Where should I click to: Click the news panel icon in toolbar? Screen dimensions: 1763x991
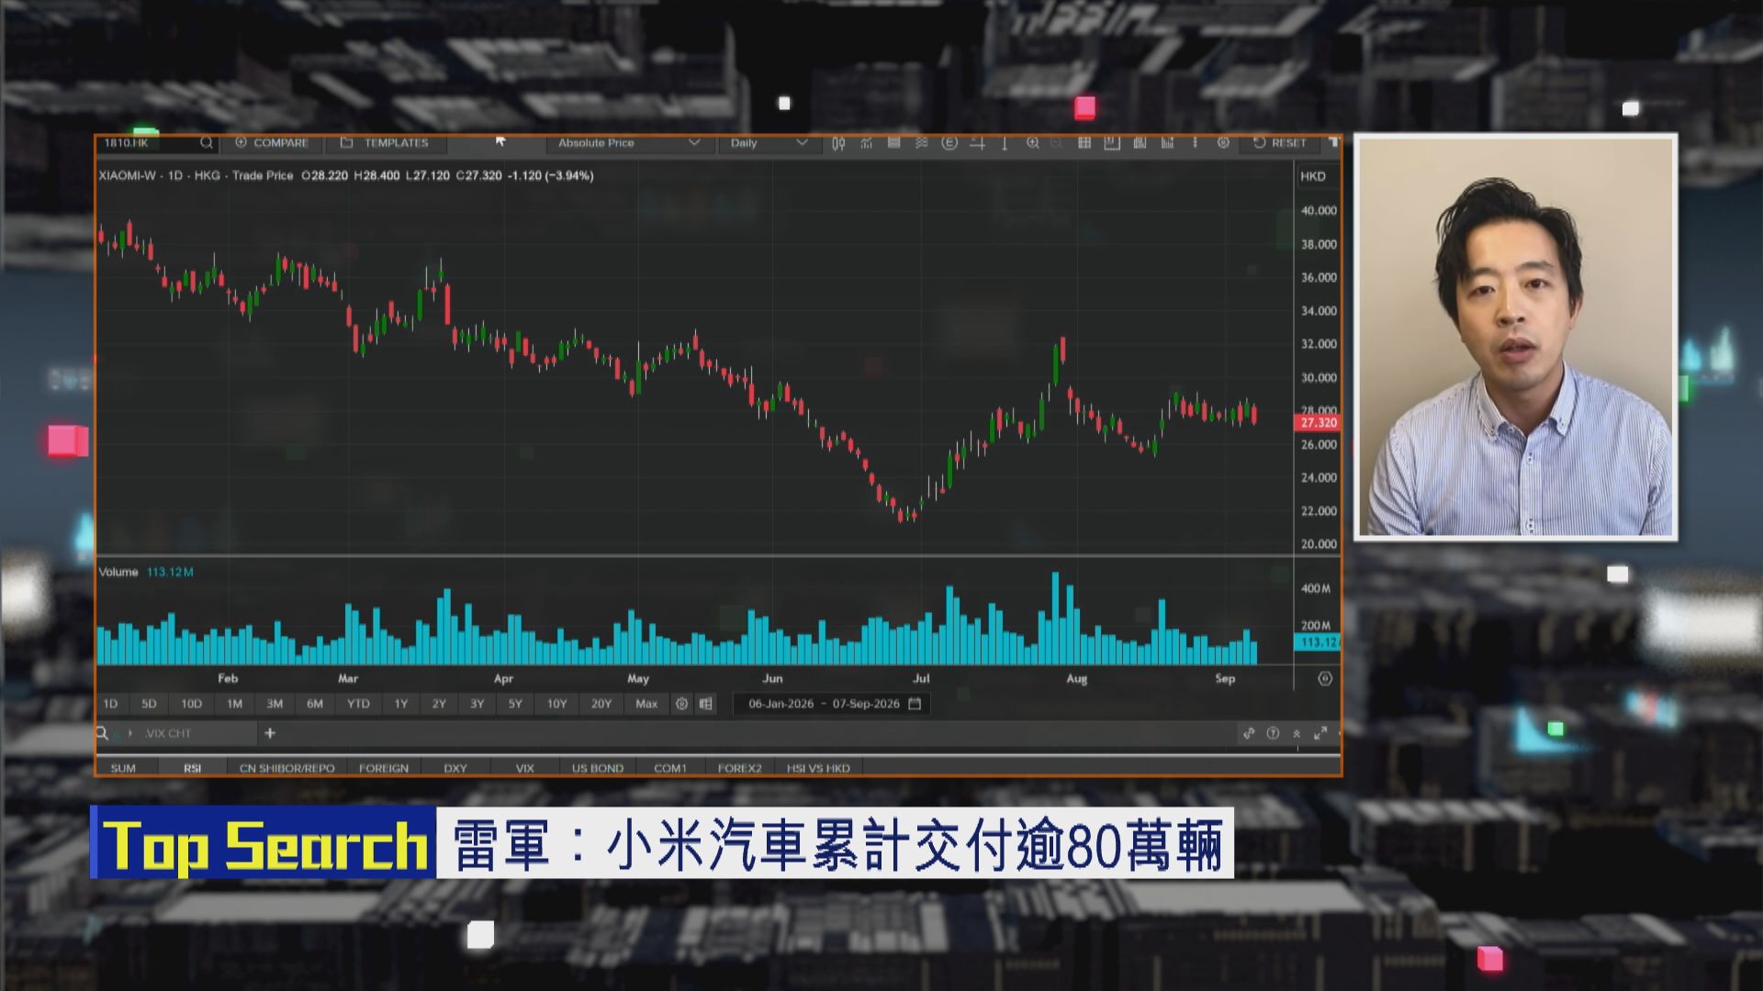pos(1140,143)
